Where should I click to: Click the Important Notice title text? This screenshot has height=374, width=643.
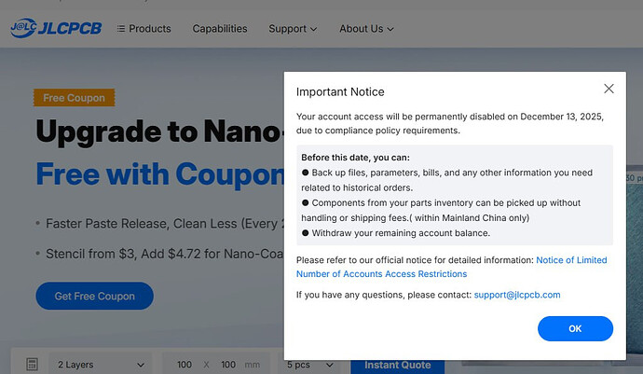340,92
